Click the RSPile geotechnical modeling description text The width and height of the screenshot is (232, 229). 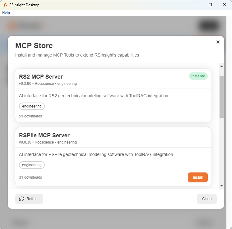coord(96,154)
